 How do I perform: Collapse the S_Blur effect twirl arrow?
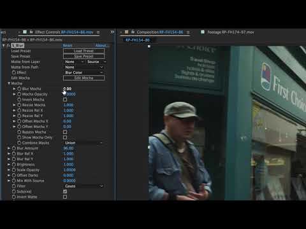click(x=3, y=46)
